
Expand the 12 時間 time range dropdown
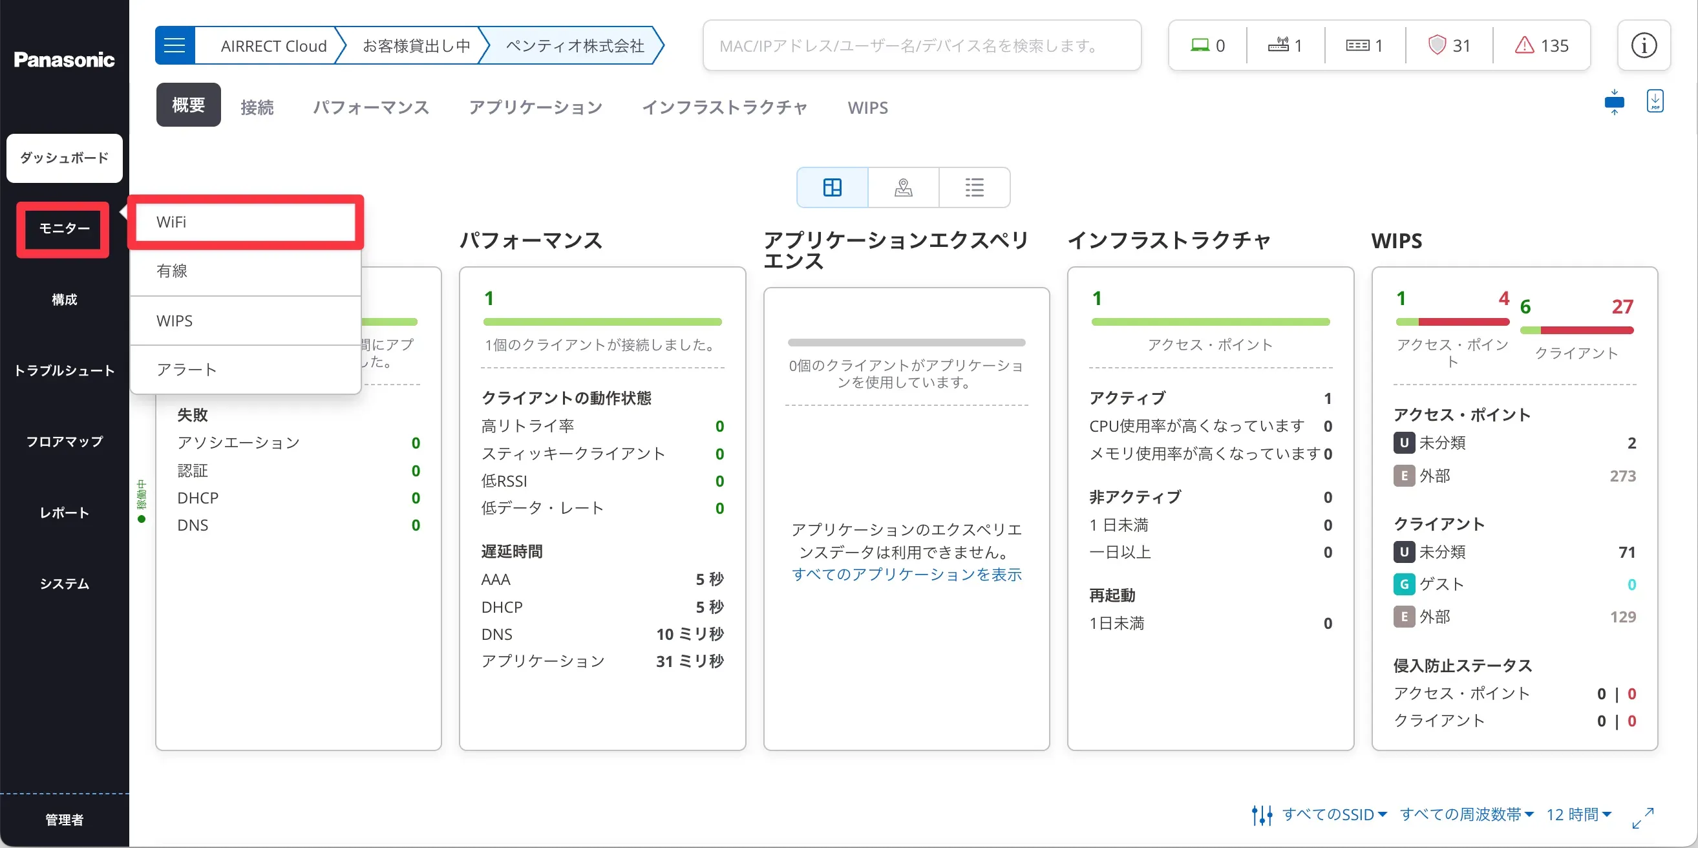pyautogui.click(x=1578, y=814)
